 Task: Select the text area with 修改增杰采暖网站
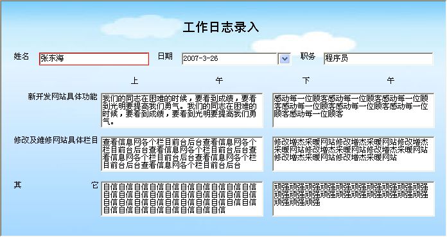click(353, 154)
